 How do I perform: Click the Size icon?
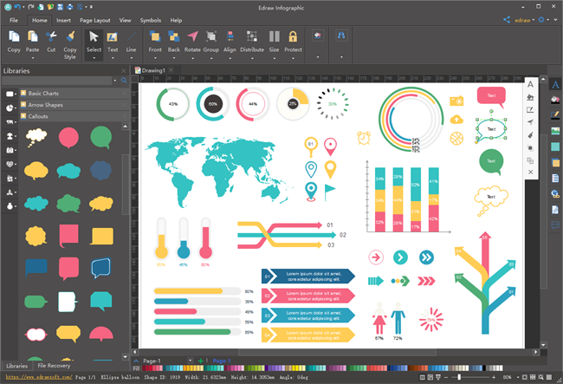point(274,36)
